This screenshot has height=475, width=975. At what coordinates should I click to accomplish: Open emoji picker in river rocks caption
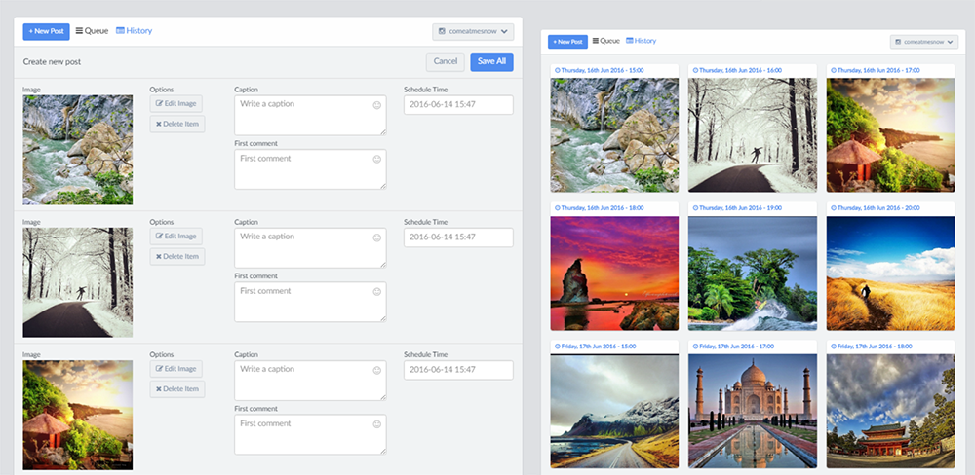(x=376, y=105)
